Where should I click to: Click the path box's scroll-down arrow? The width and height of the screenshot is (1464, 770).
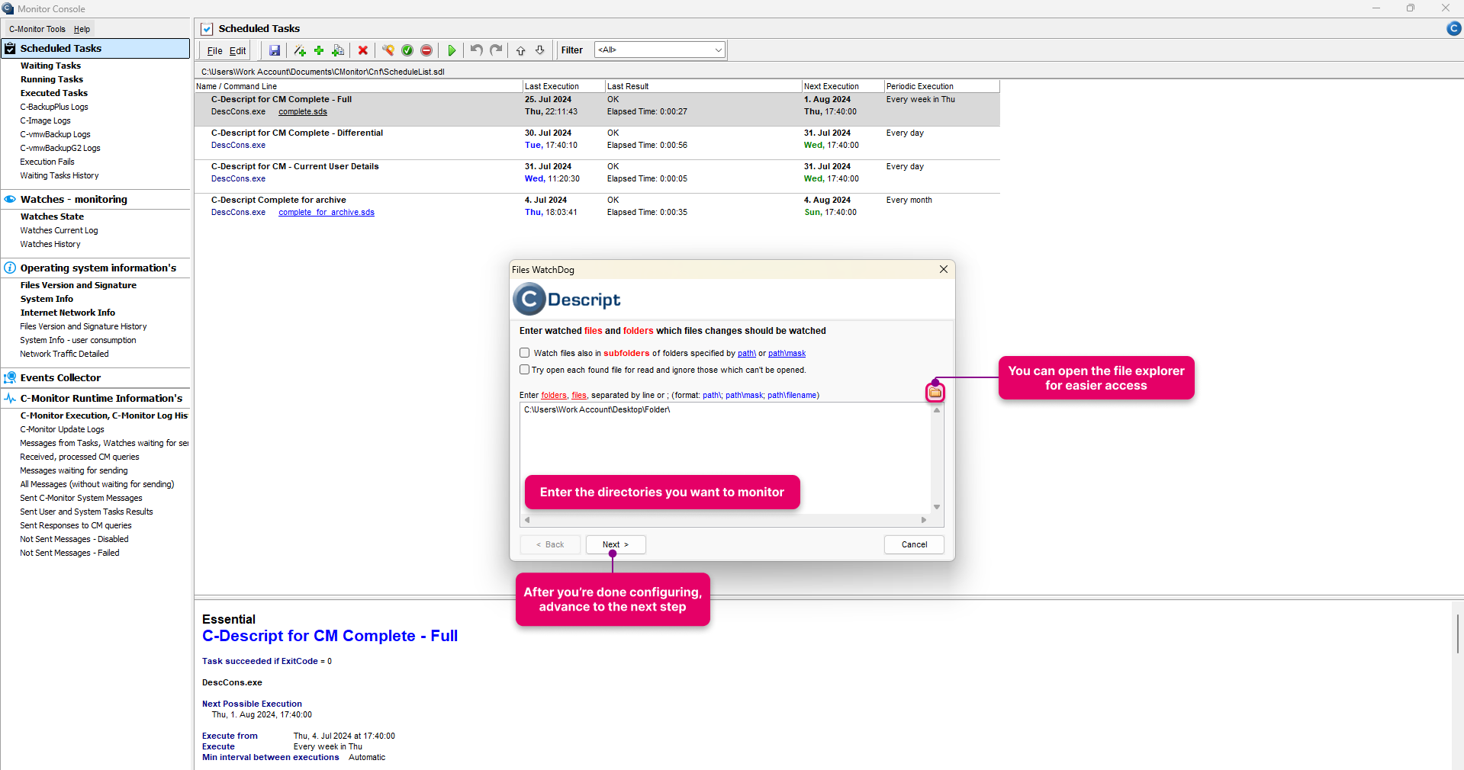pyautogui.click(x=937, y=507)
